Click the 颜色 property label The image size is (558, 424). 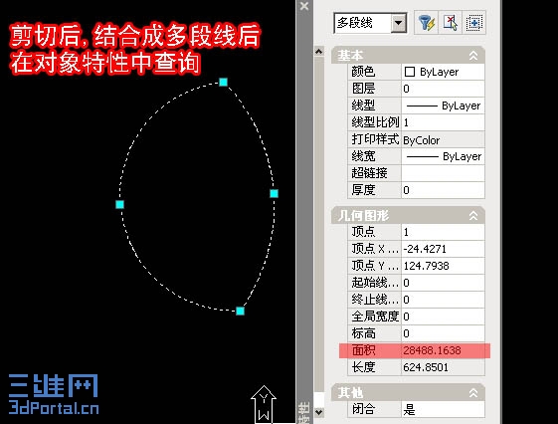[x=363, y=72]
